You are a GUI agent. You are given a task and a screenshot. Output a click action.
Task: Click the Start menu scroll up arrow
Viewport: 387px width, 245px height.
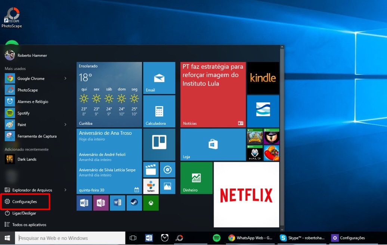click(x=282, y=47)
